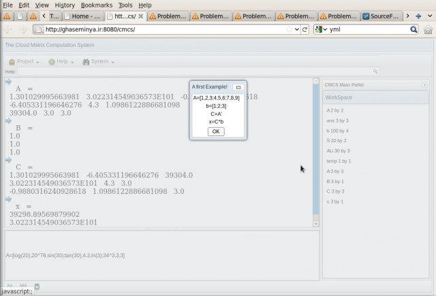
Task: Select workspace variable 'C 3 by 3'
Action: [335, 191]
